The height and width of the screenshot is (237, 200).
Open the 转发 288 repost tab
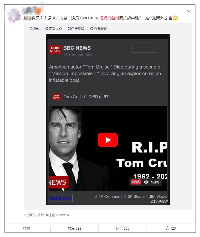point(74,228)
